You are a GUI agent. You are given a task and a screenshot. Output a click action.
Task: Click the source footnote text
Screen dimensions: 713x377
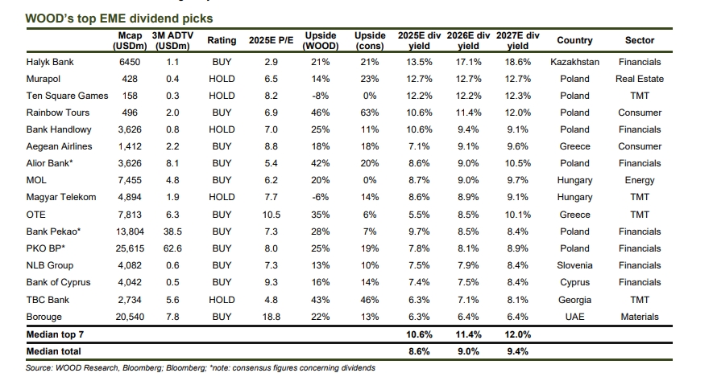(201, 367)
